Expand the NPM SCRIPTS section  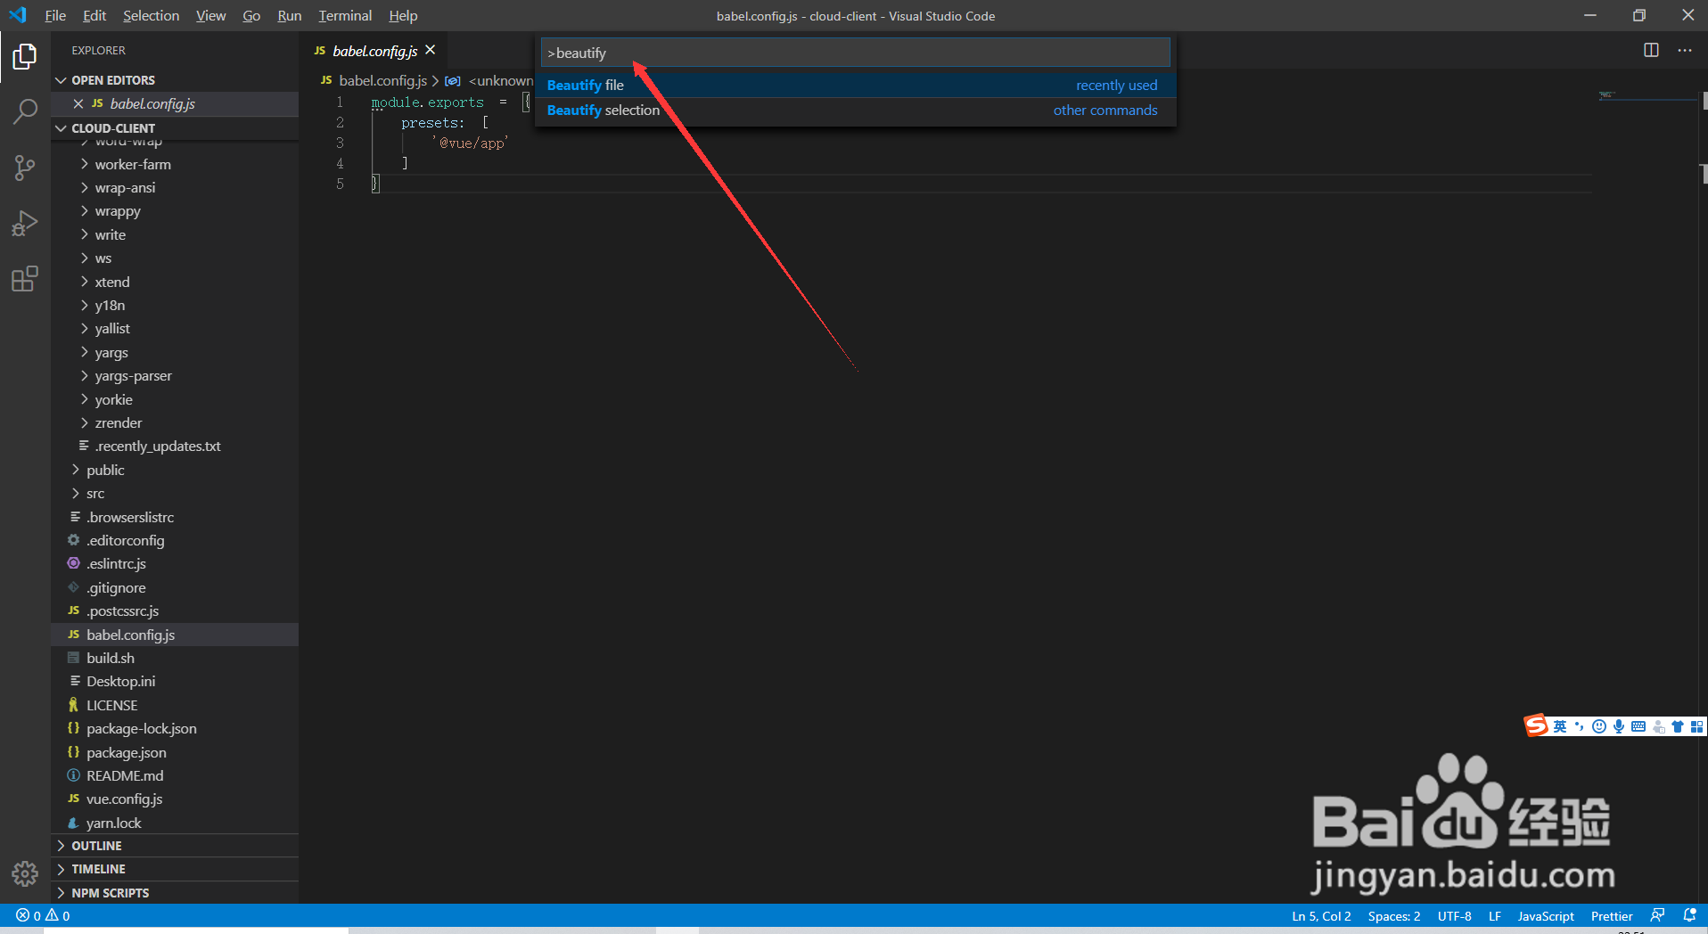tap(175, 893)
